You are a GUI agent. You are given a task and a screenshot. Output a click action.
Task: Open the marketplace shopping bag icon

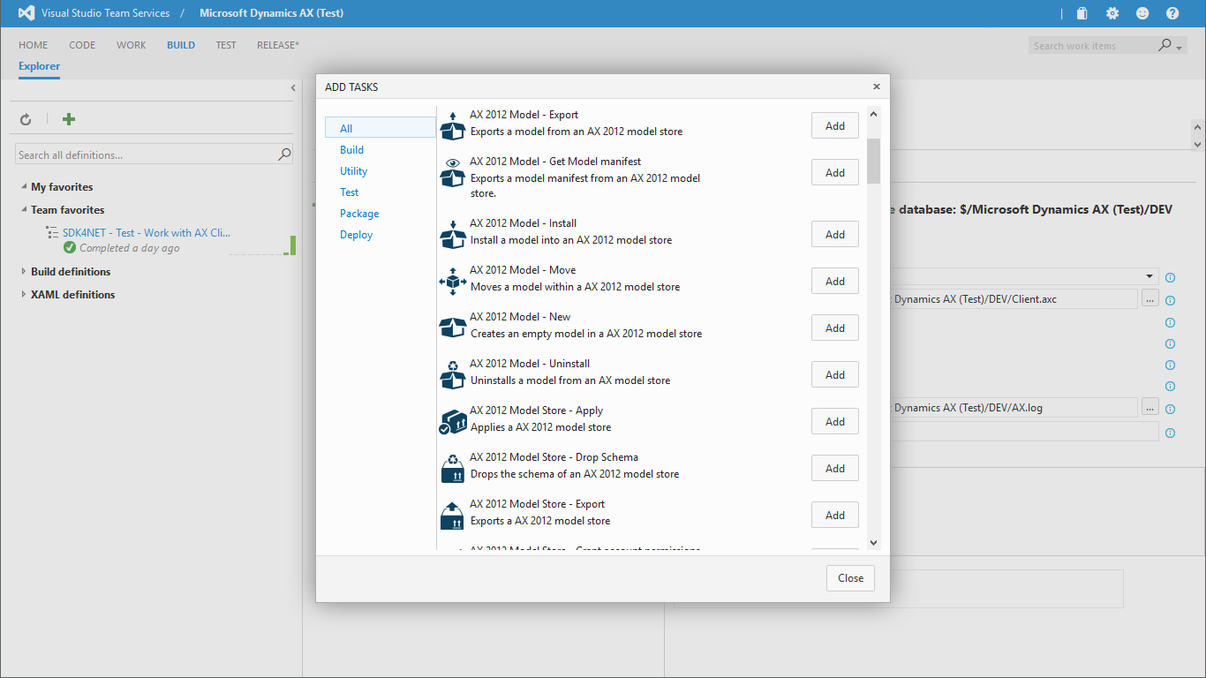[x=1082, y=13]
